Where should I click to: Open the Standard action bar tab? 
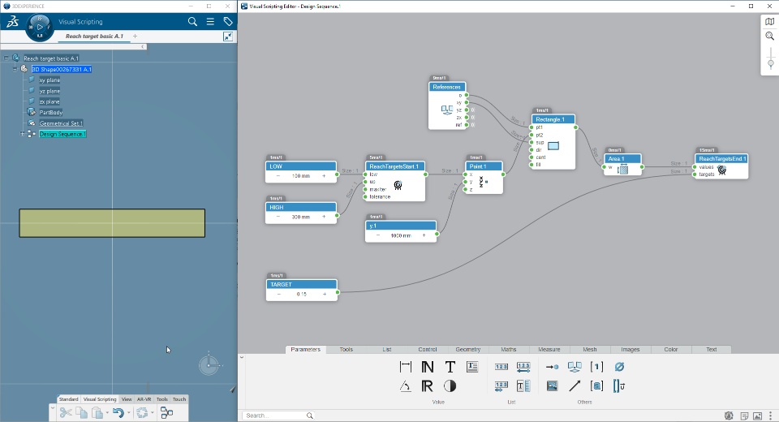(x=68, y=399)
